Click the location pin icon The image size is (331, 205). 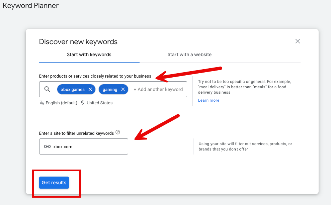[83, 103]
